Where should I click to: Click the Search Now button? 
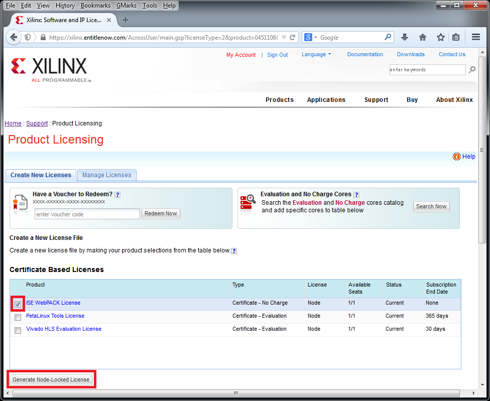pos(431,206)
